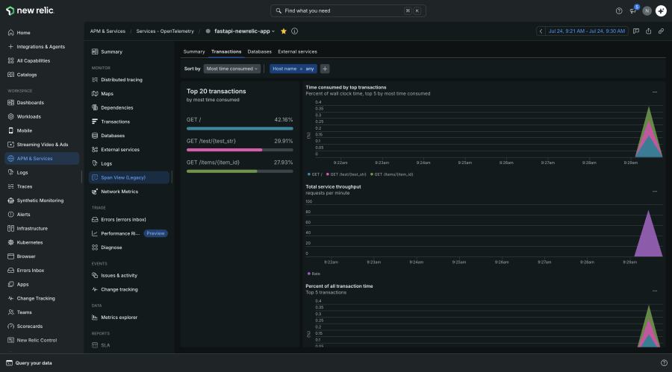Toggle GET /test/{test_str} legend series
The image size is (672, 372).
coord(346,174)
